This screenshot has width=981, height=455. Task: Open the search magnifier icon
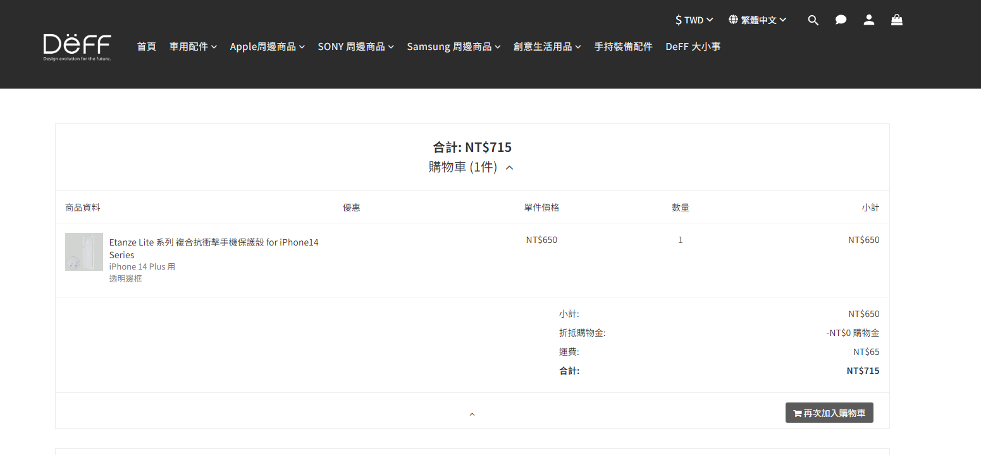coord(813,20)
